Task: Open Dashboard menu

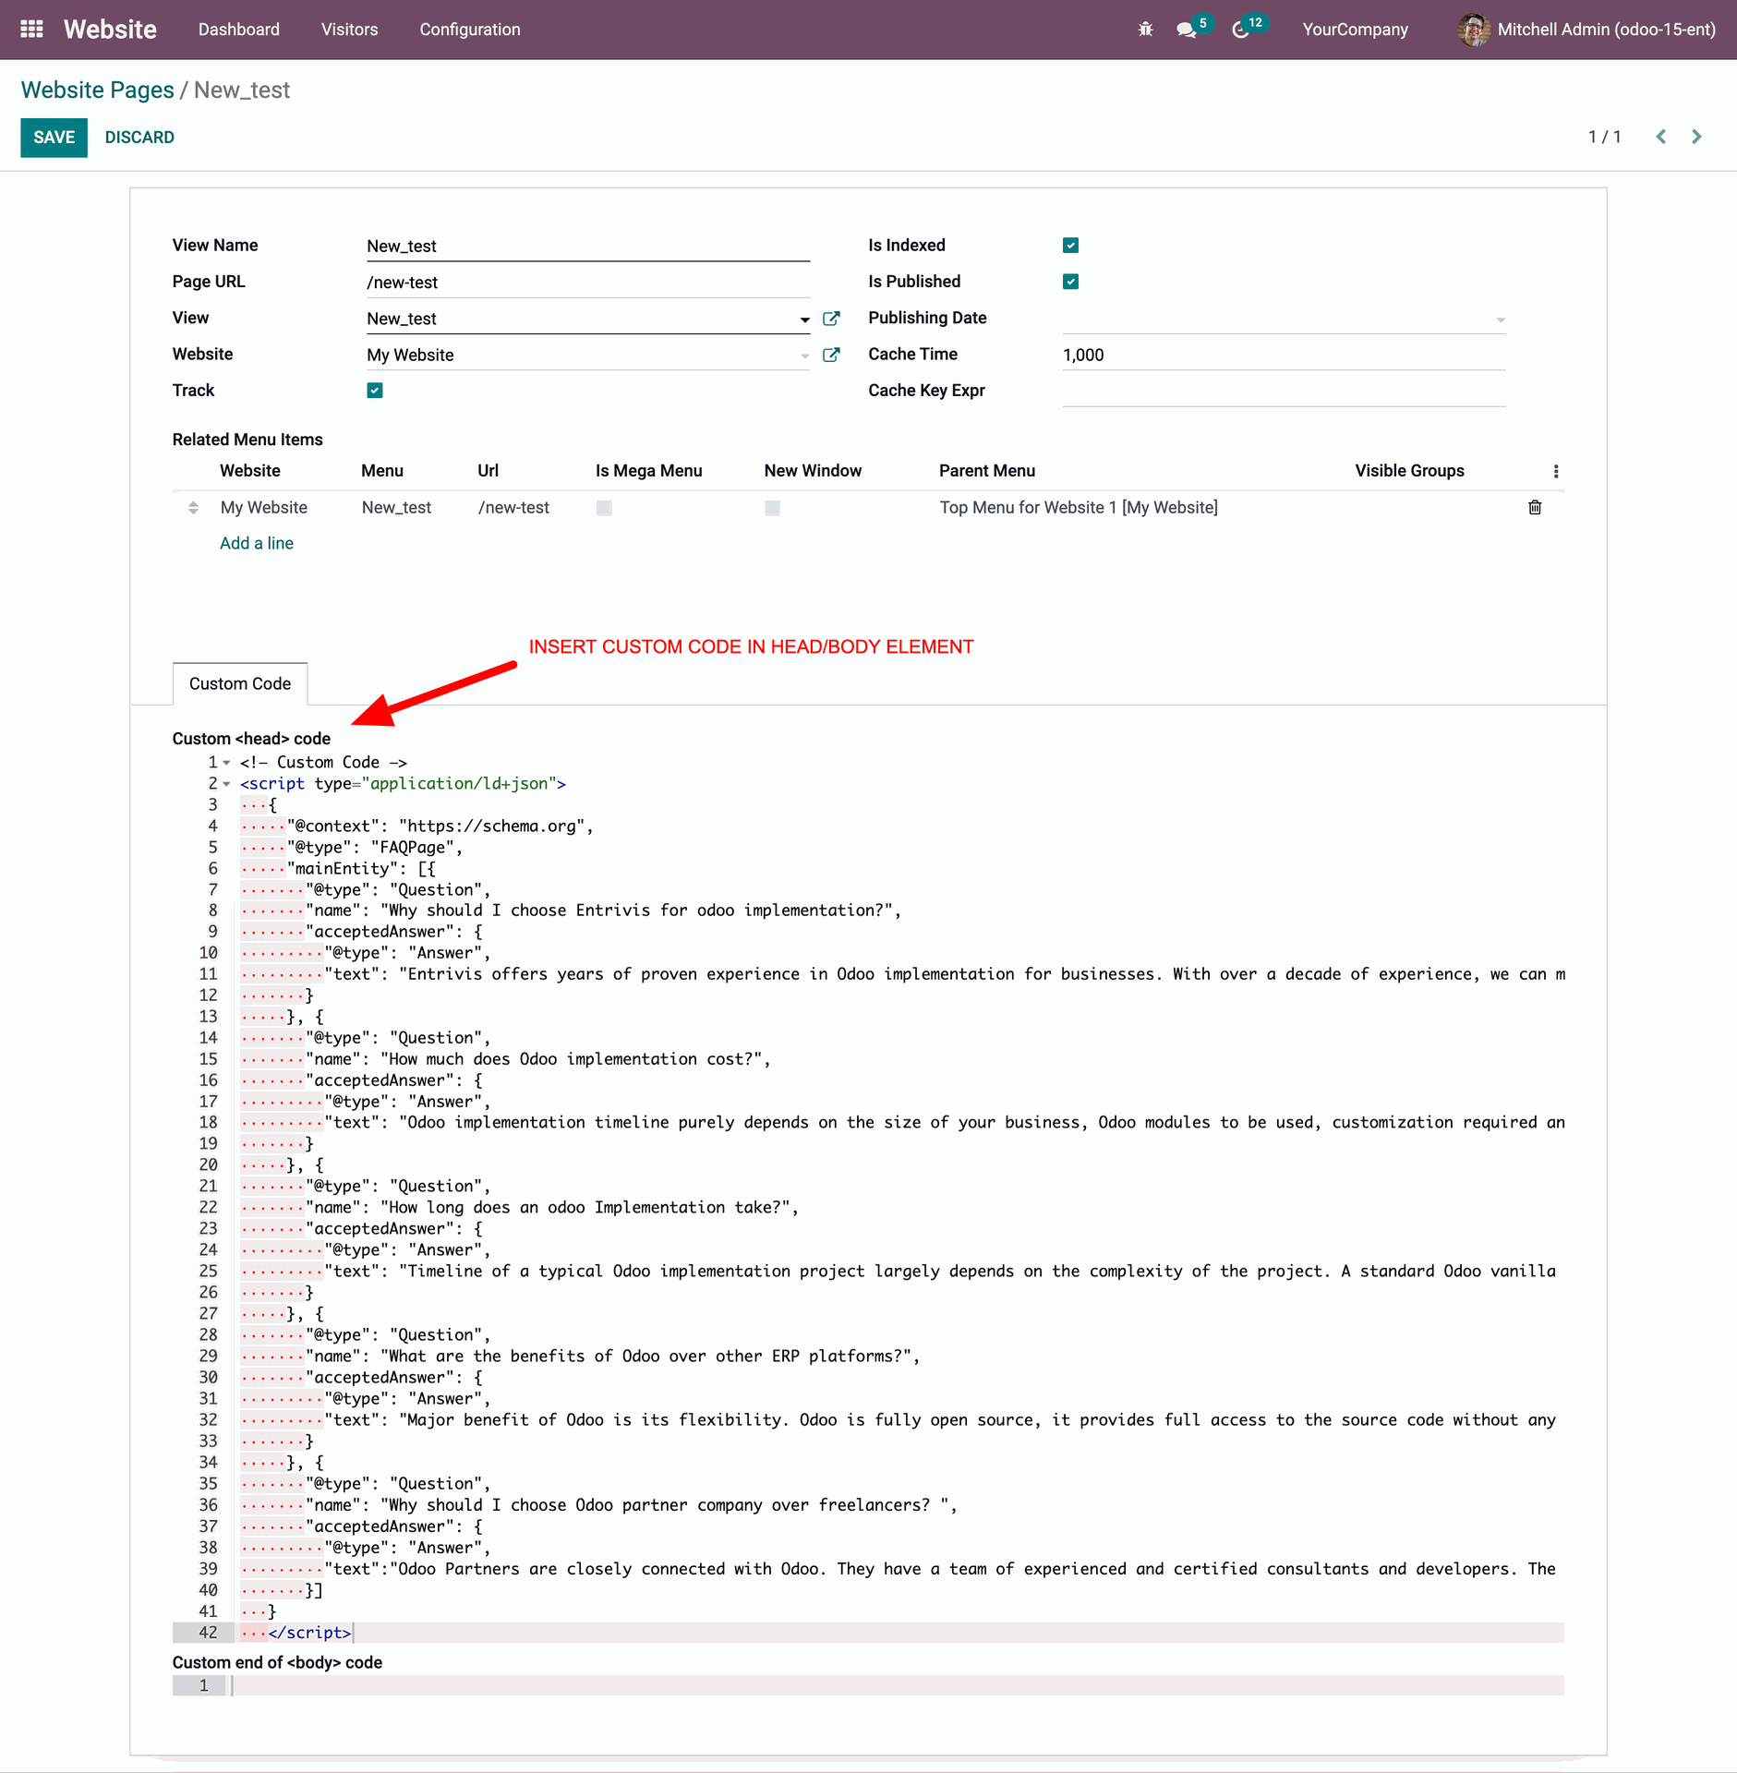Action: click(238, 30)
